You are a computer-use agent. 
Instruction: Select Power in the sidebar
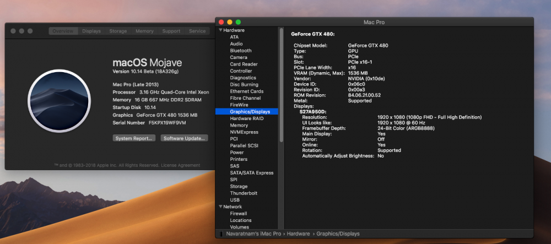point(237,153)
